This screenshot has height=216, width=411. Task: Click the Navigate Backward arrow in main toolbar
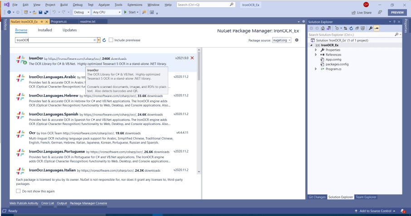[x=9, y=12]
